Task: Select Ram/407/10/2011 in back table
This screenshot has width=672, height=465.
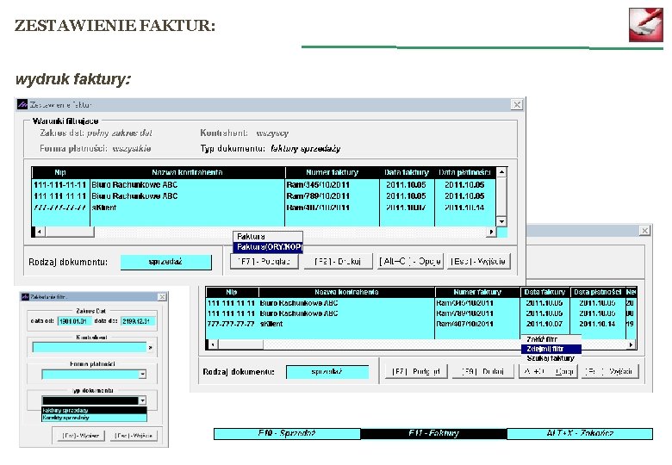Action: pos(464,324)
